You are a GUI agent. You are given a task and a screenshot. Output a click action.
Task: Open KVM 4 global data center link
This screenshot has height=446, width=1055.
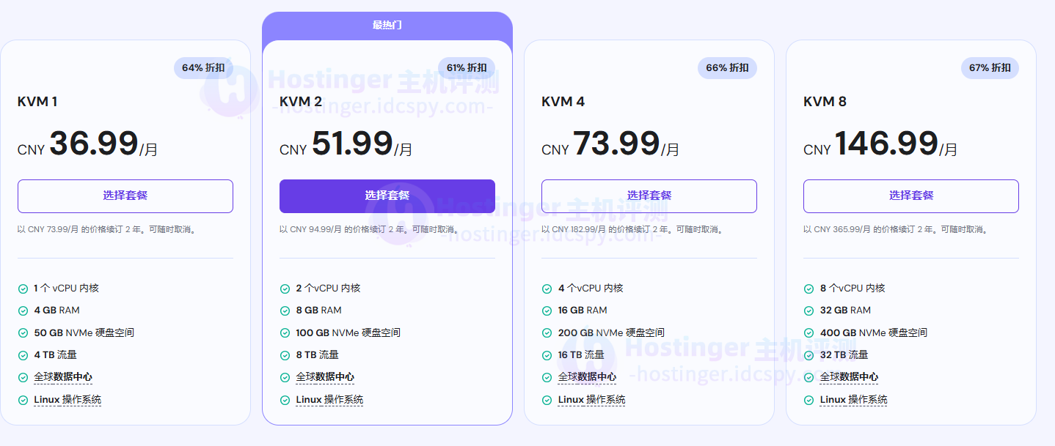pyautogui.click(x=587, y=377)
